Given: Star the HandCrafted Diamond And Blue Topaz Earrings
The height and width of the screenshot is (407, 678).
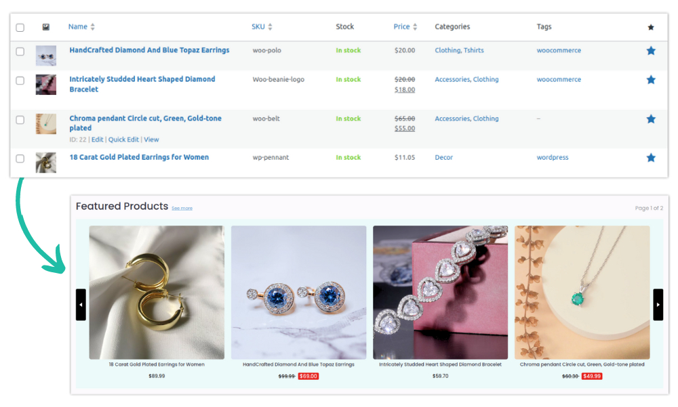Looking at the screenshot, I should click(650, 50).
